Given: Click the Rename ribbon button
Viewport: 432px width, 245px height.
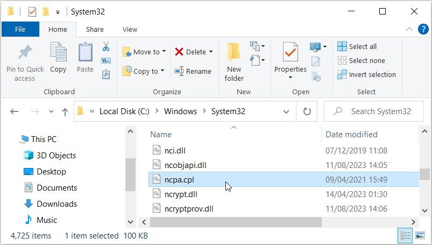Looking at the screenshot, I should click(x=193, y=71).
